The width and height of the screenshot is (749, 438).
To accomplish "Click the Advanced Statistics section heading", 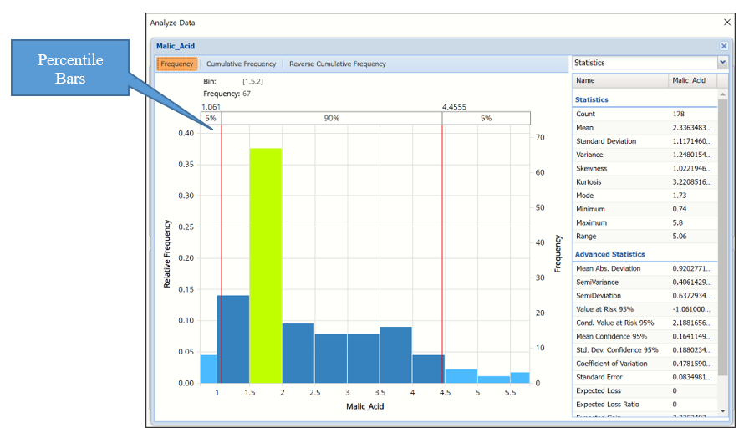I will coord(609,254).
